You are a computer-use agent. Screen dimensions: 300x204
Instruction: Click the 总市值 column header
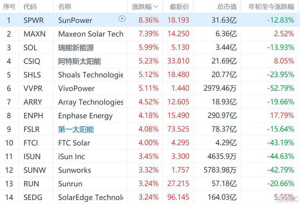[x=227, y=7]
